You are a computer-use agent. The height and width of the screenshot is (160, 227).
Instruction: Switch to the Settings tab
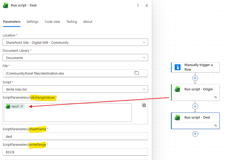pyautogui.click(x=32, y=22)
